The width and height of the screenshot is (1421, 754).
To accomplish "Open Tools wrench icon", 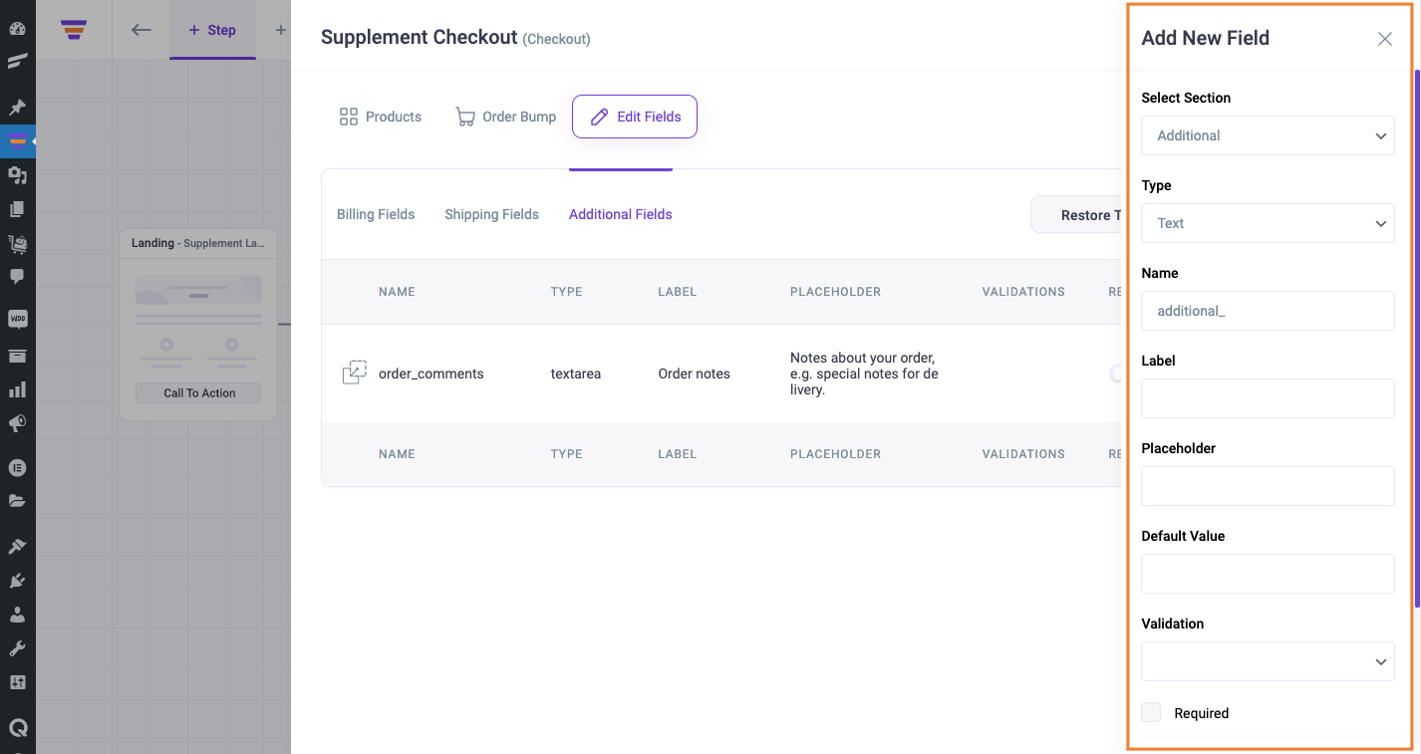I will click(x=17, y=648).
